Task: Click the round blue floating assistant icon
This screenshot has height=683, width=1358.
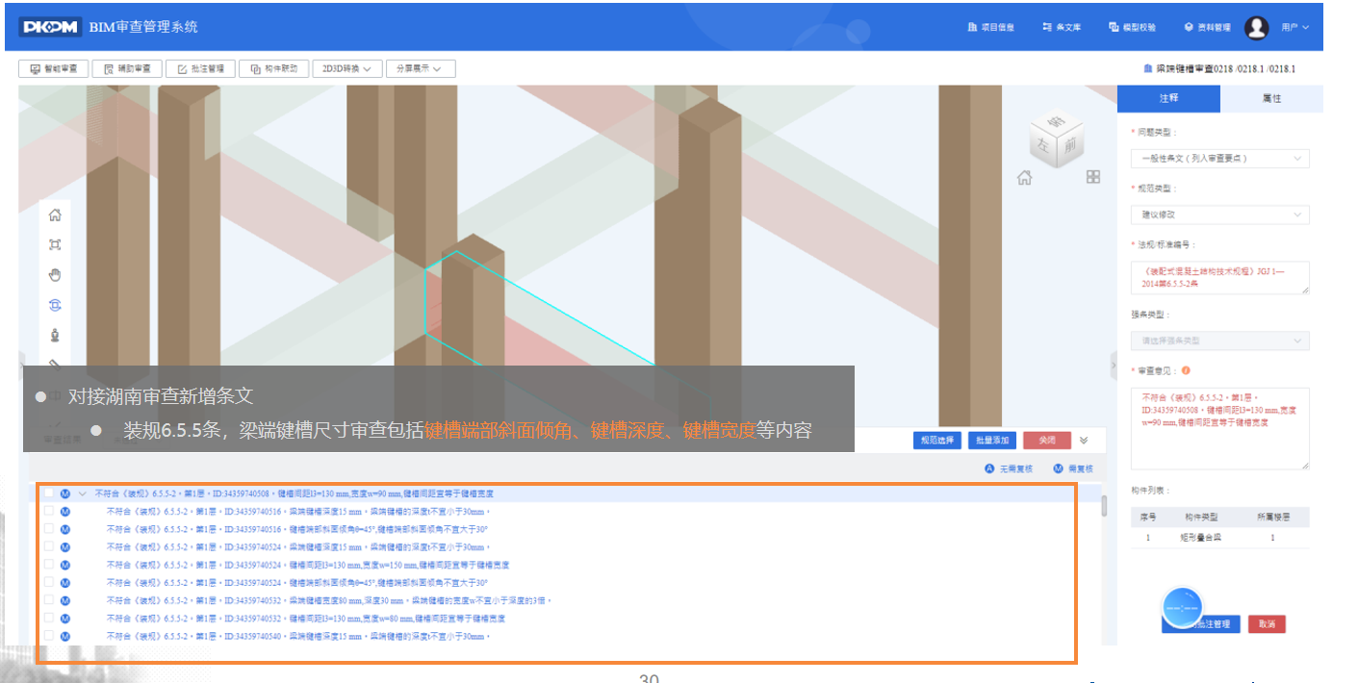Action: (x=1184, y=608)
